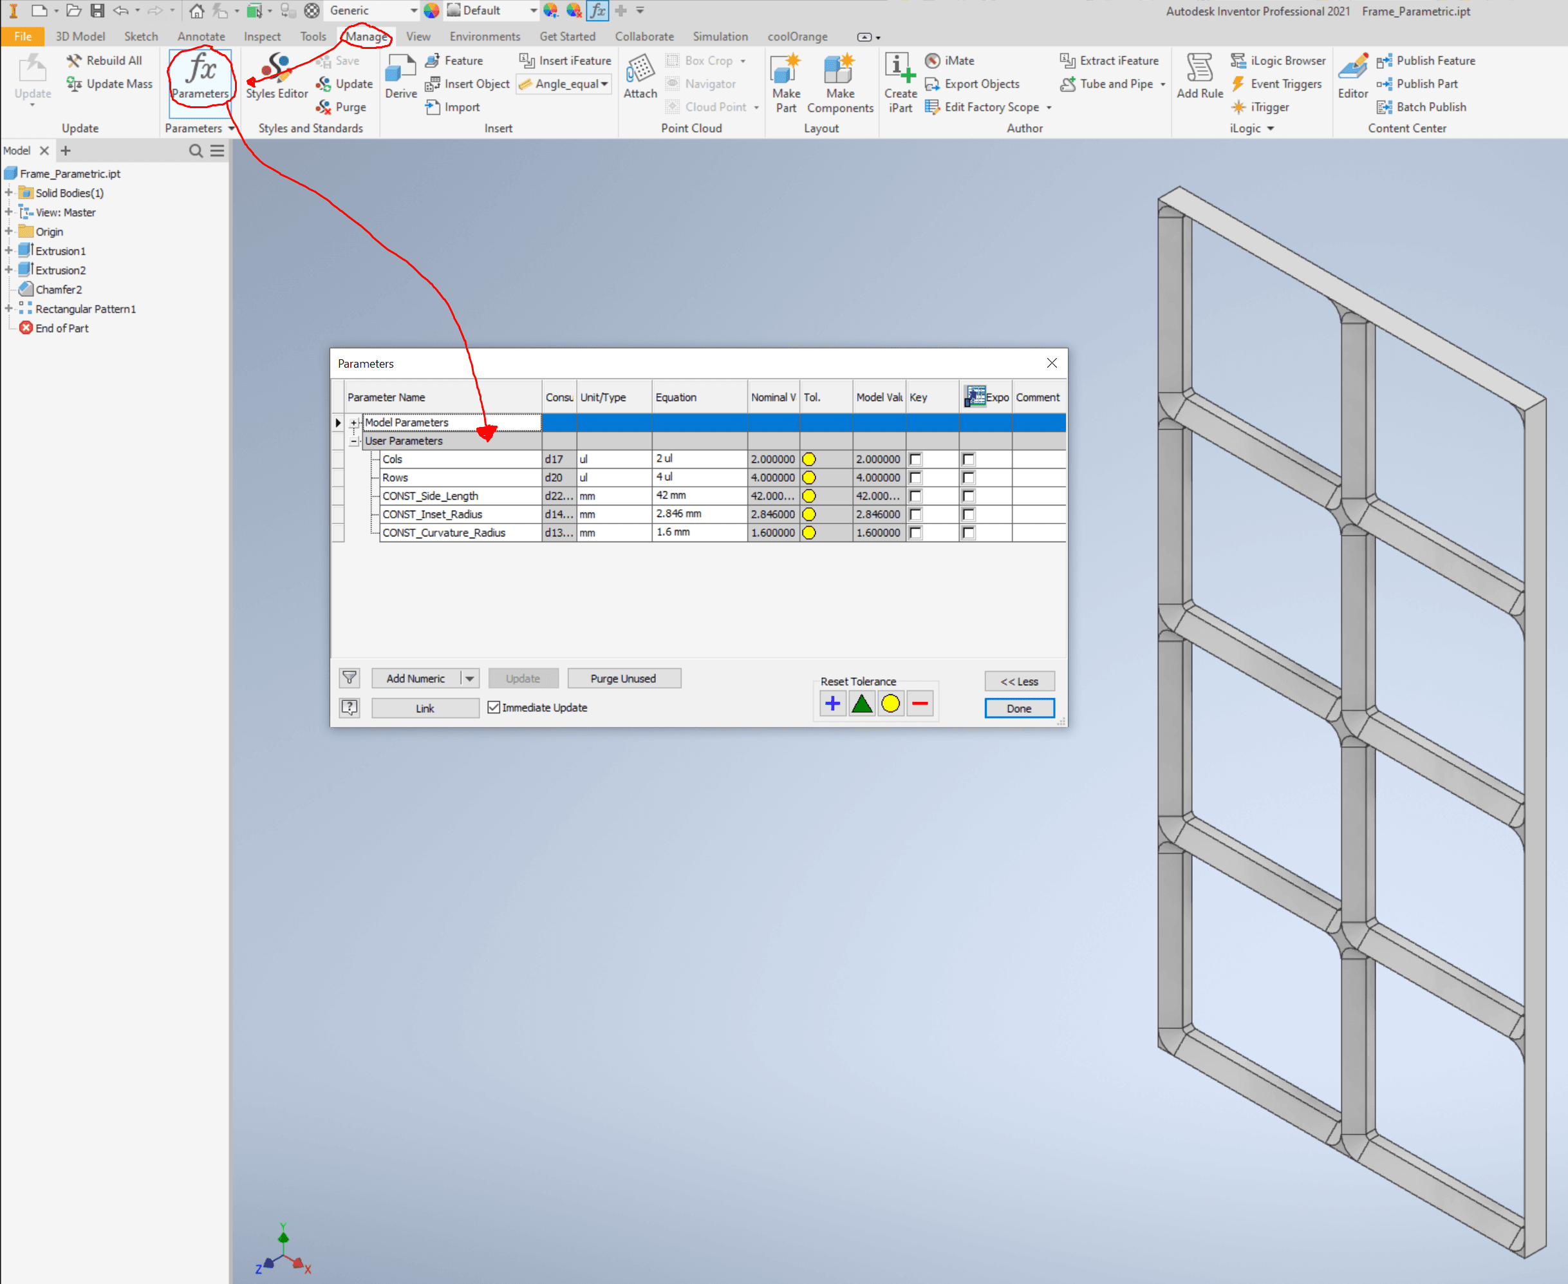Click Batch Publish

(1421, 108)
